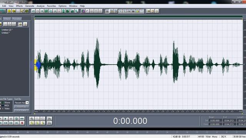
Task: Start playback with the Play button
Action: [x=5, y=118]
